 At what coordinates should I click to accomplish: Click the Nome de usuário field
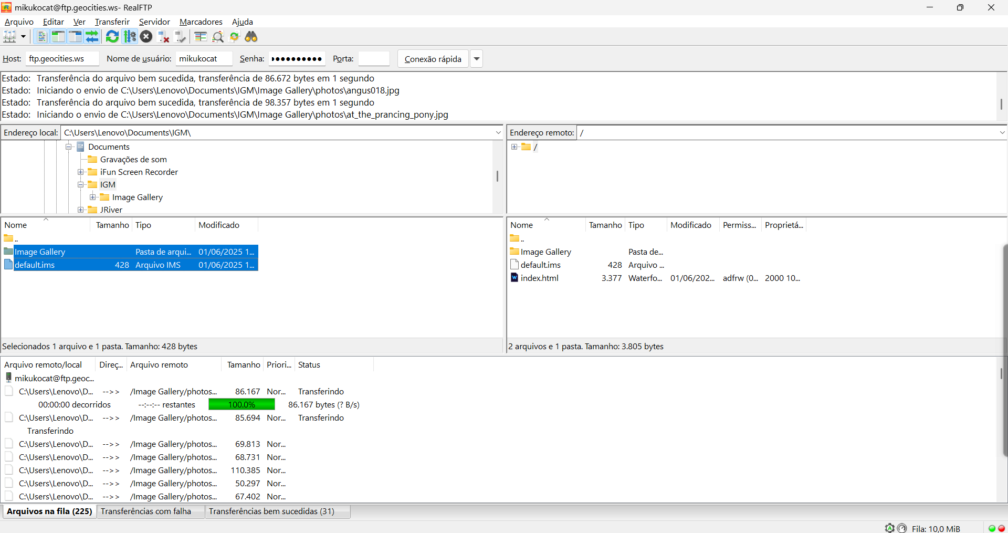pos(204,59)
